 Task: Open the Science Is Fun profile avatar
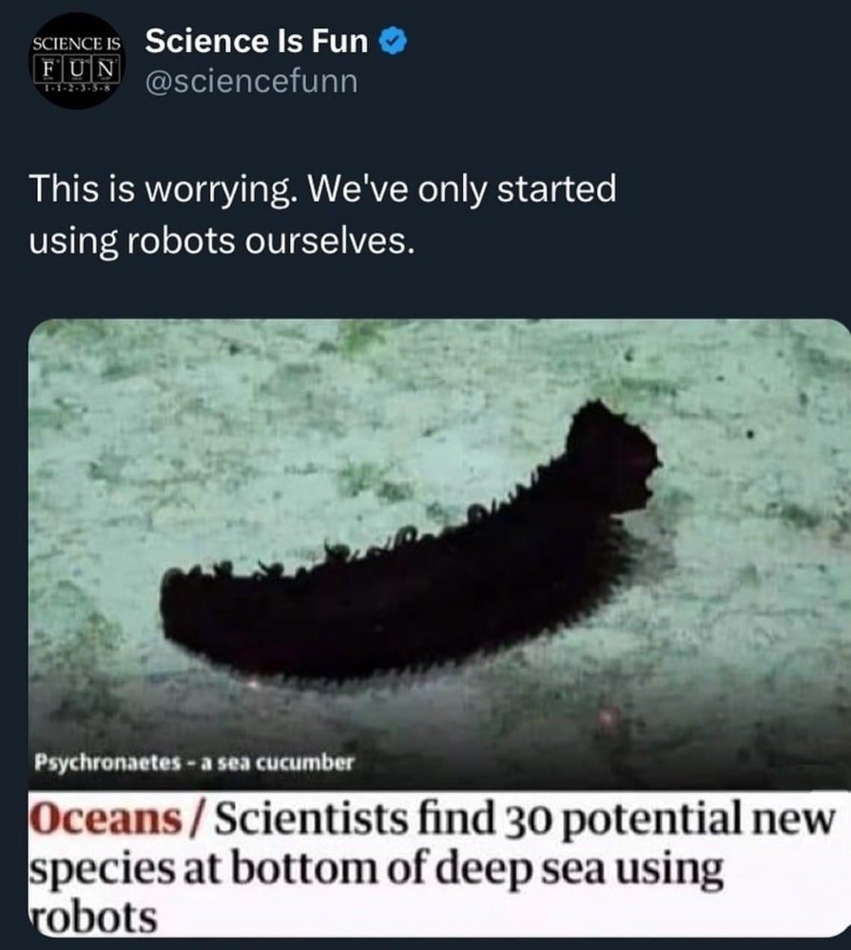point(75,61)
